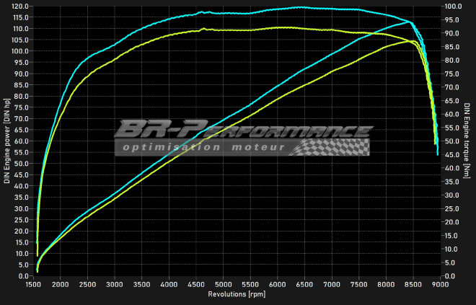Click the 5000 tick on the rpm axis
476x305 pixels.
point(224,285)
